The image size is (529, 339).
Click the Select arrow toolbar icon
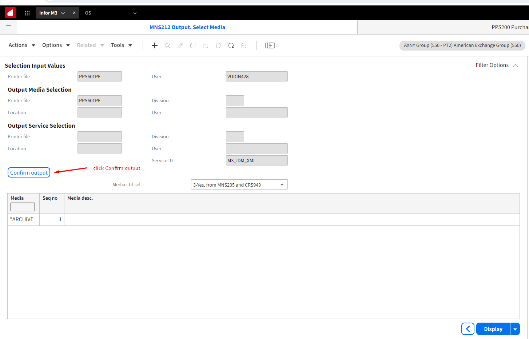tap(167, 45)
